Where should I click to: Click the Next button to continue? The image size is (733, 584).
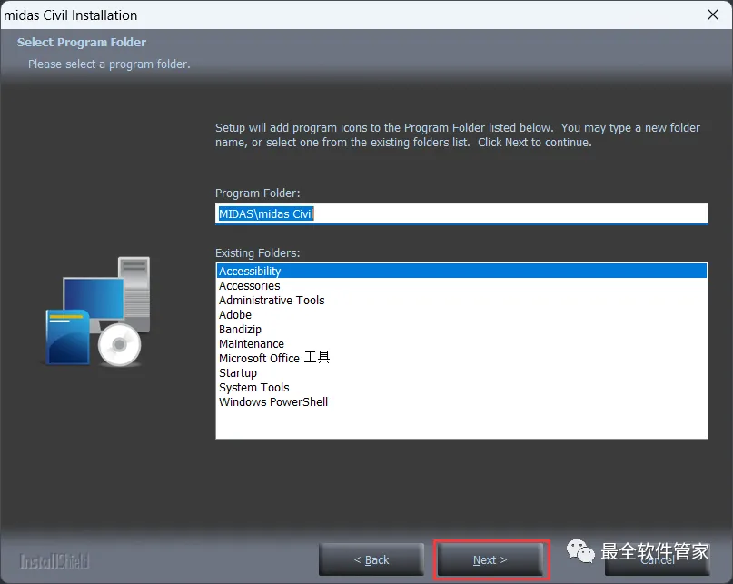[x=490, y=559]
